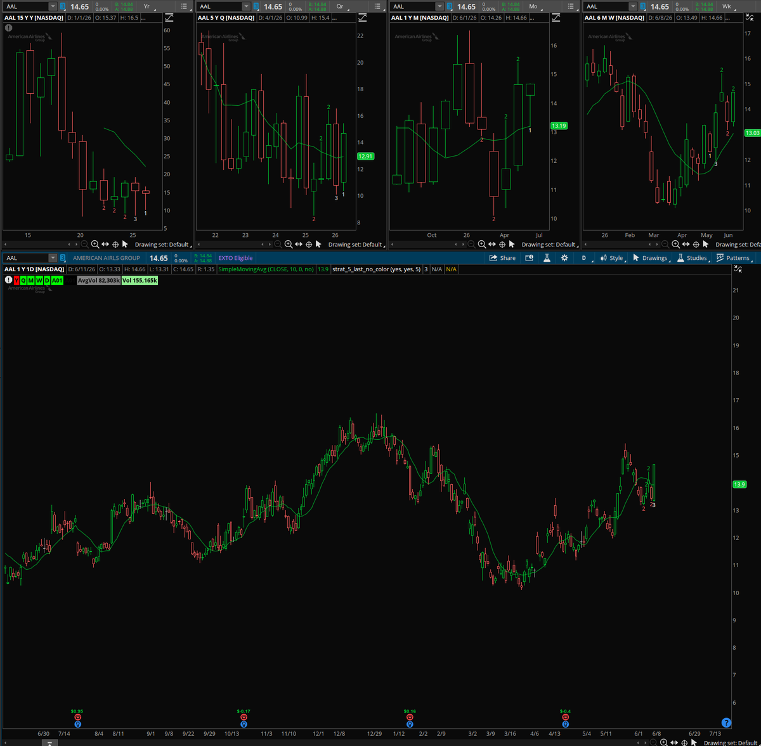Viewport: 761px width, 746px height.
Task: Select pointer tool under the yearly chart
Action: [x=125, y=244]
